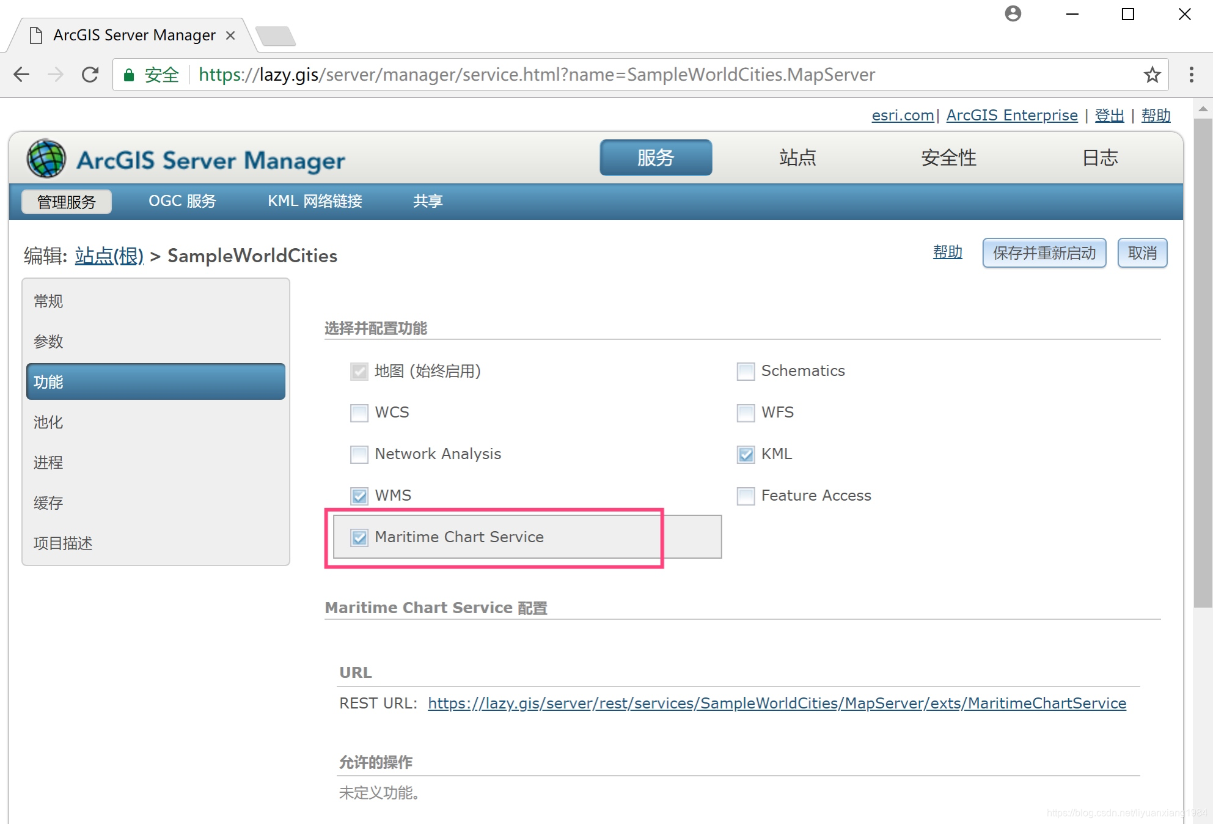The image size is (1213, 824).
Task: Open the 项目描述 settings section
Action: click(x=155, y=543)
